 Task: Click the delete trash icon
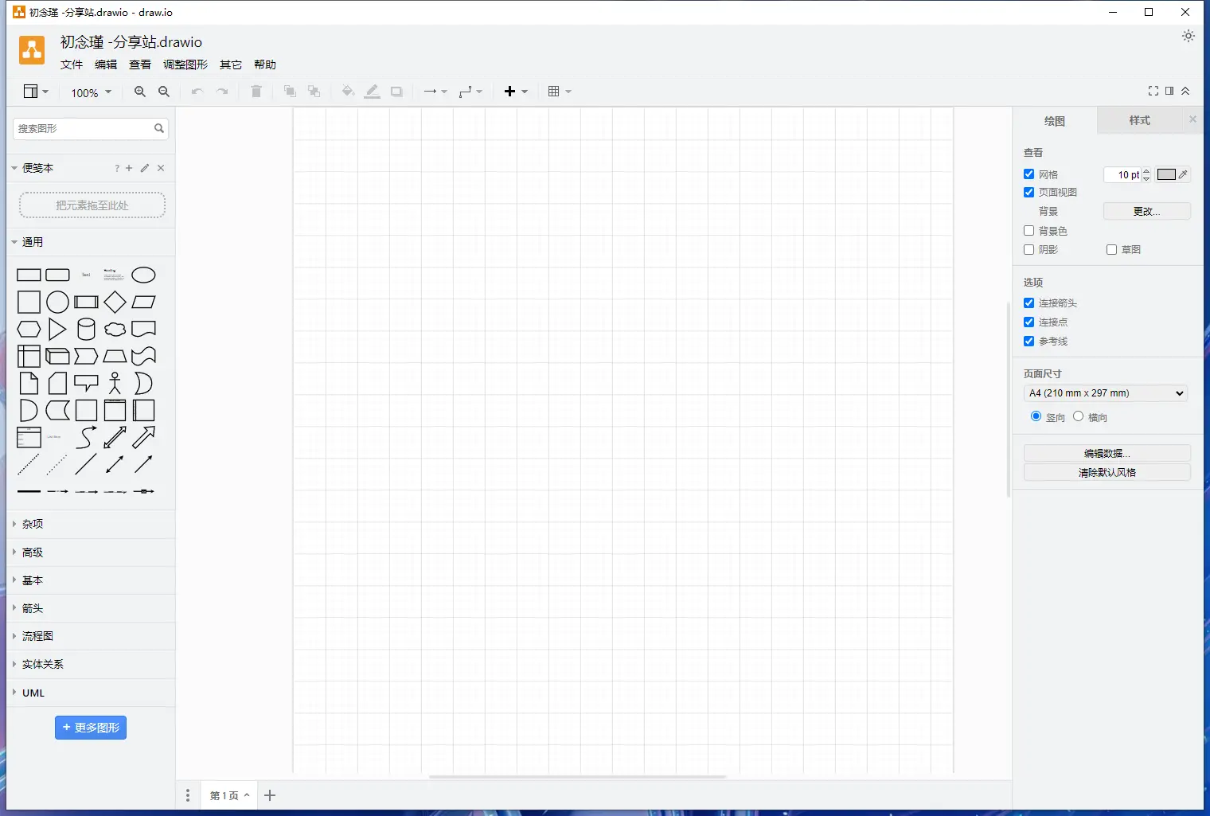(256, 92)
